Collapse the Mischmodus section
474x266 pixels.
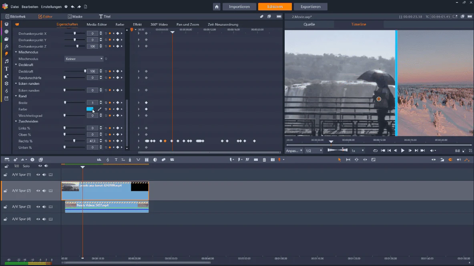click(x=16, y=52)
